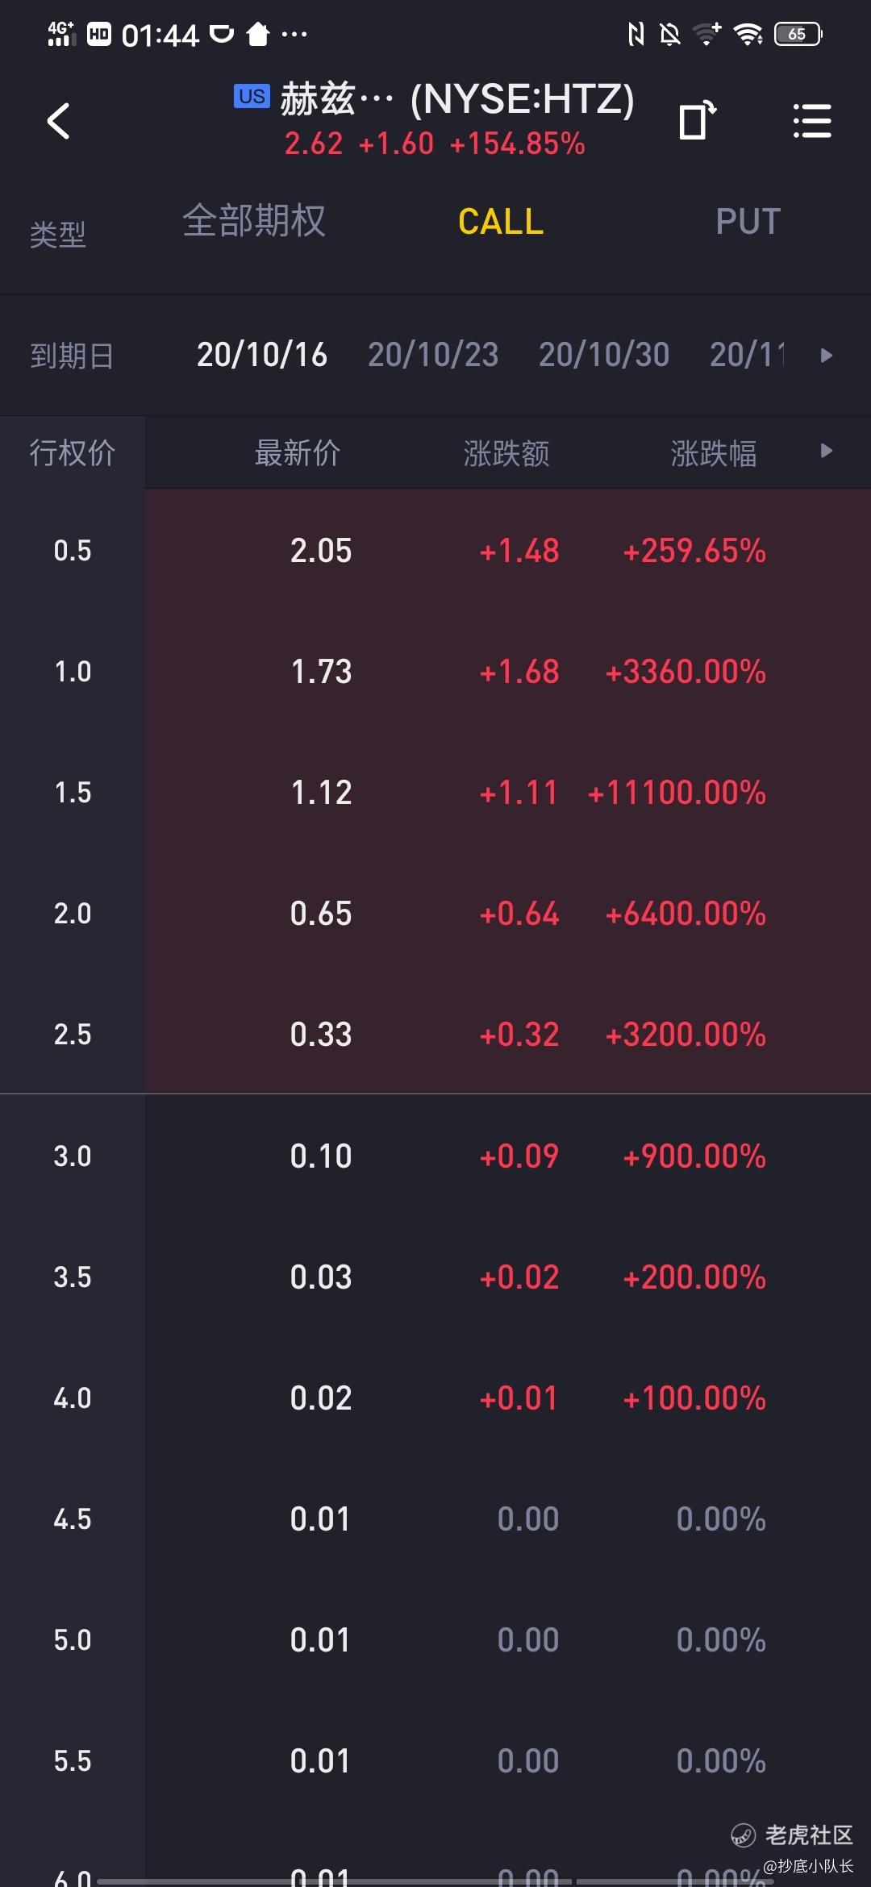The height and width of the screenshot is (1887, 871).
Task: Open the 3.0 strike option row
Action: pyautogui.click(x=435, y=1156)
